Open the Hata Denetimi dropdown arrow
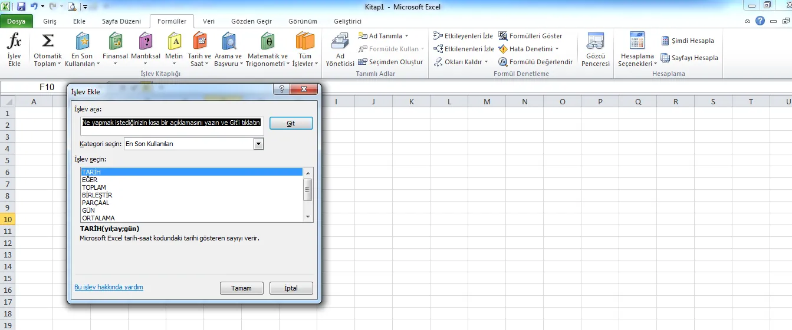 (x=557, y=49)
